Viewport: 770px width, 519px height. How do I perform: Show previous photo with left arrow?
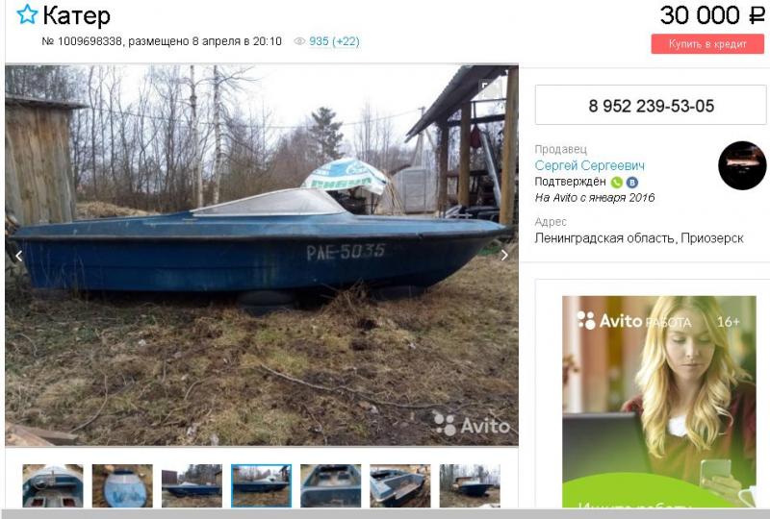point(18,256)
